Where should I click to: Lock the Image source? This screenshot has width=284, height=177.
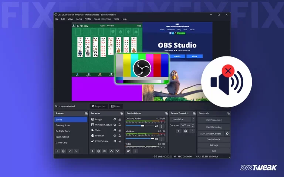(119, 119)
